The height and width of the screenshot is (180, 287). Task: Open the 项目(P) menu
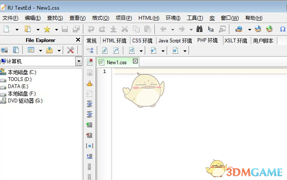124,18
